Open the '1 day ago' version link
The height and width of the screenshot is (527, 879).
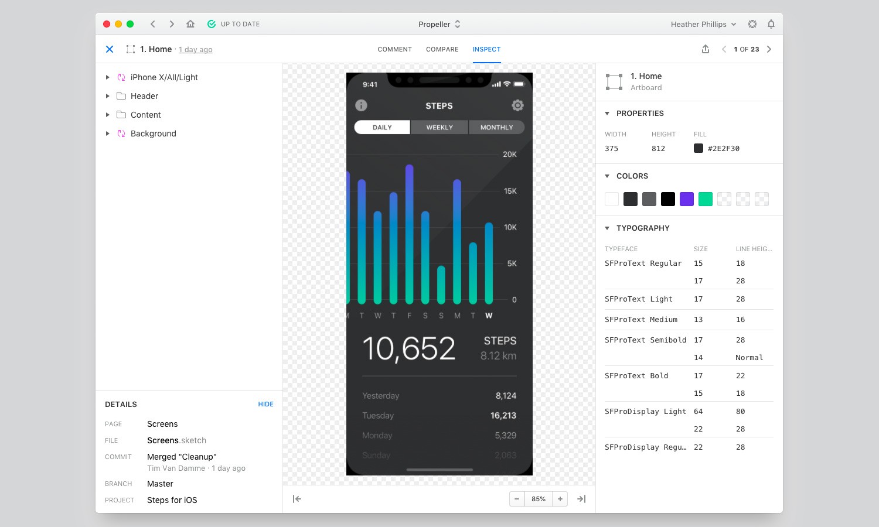point(196,50)
